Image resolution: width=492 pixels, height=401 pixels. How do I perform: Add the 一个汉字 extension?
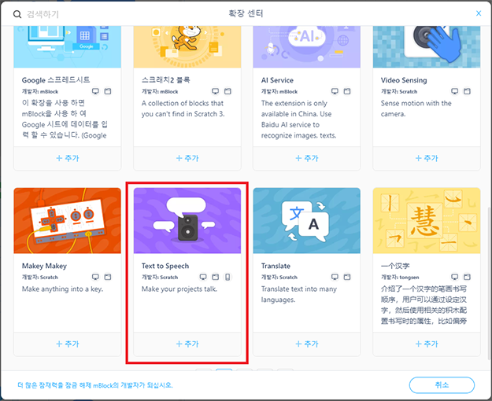click(x=427, y=344)
